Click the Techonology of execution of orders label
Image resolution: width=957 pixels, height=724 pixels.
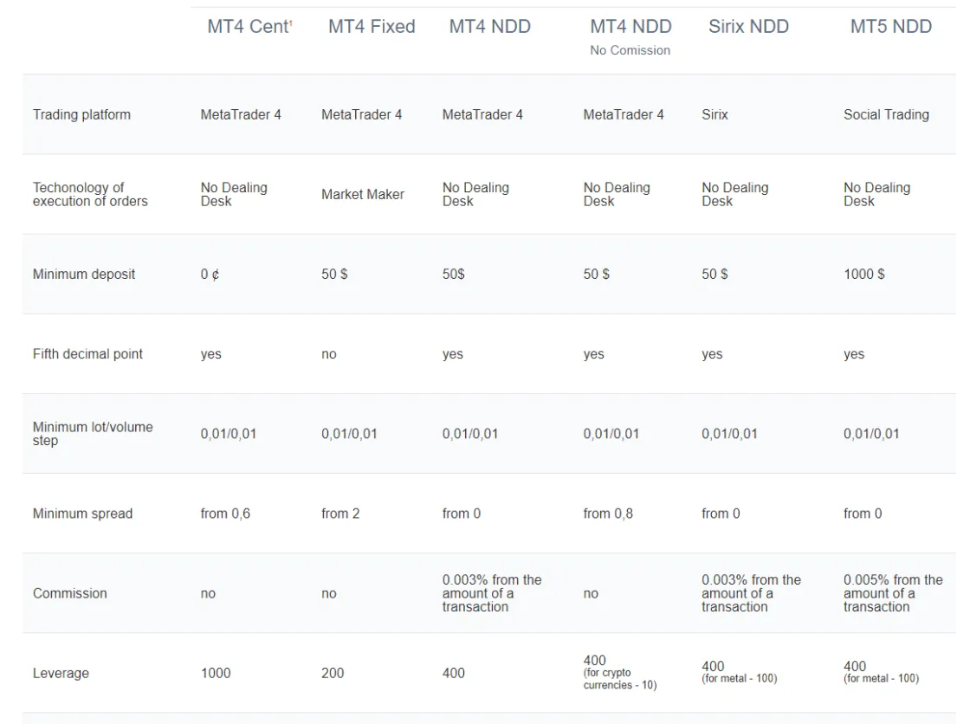click(x=90, y=195)
